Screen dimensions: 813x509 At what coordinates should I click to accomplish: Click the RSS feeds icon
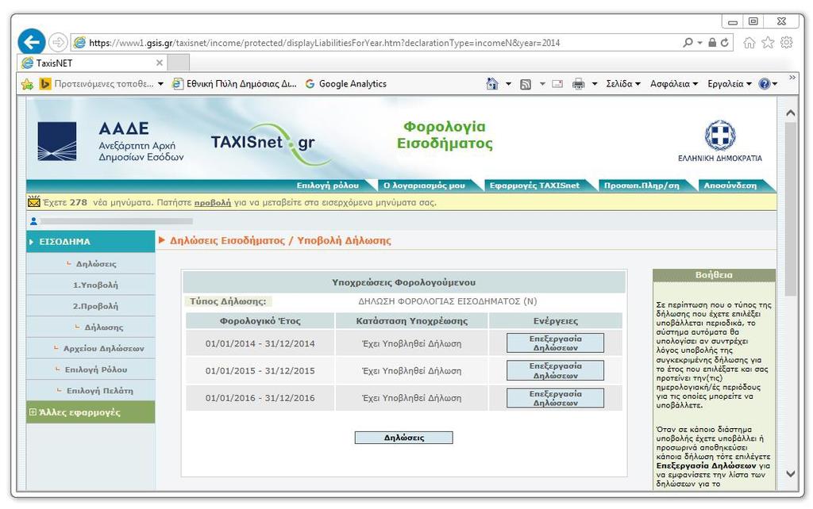(526, 84)
